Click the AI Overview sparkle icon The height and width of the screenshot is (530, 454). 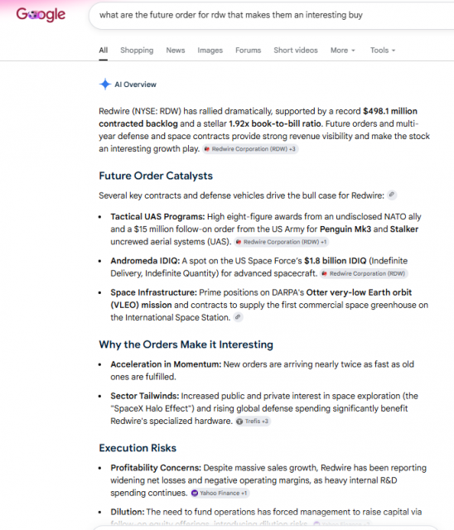coord(105,84)
